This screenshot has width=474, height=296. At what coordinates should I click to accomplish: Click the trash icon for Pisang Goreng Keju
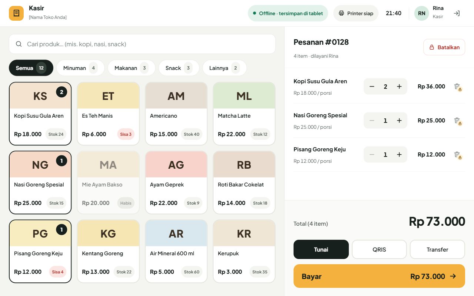point(458,155)
